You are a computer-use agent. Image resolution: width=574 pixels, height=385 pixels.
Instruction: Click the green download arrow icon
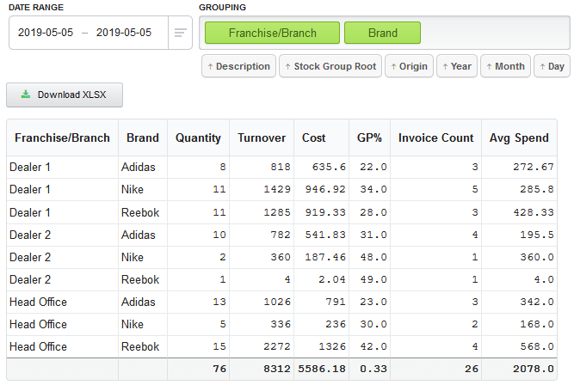coord(26,95)
